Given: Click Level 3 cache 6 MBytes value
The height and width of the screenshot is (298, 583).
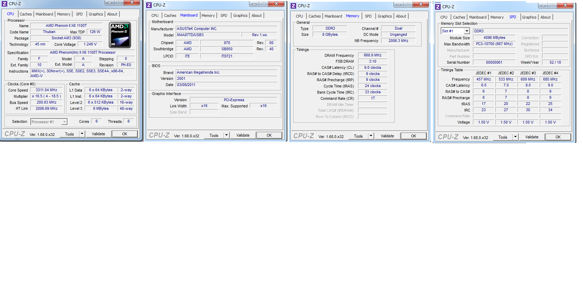Looking at the screenshot, I should pyautogui.click(x=101, y=108).
